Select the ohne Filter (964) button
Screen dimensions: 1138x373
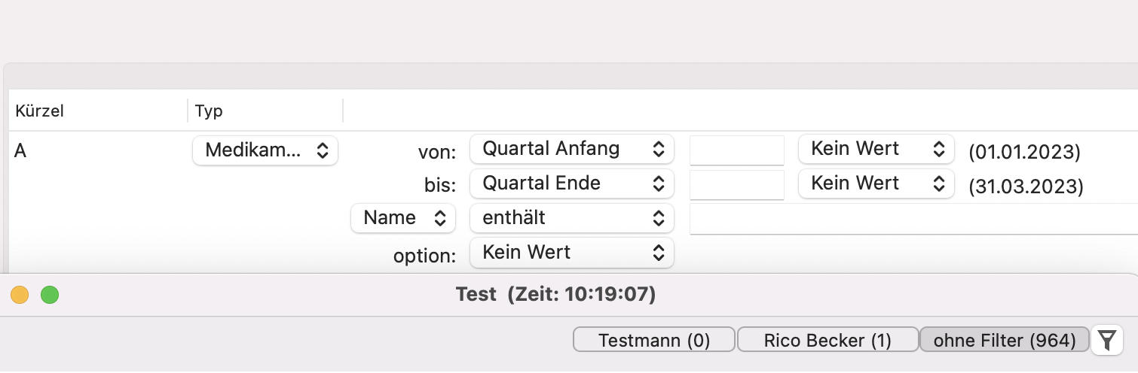click(1005, 340)
